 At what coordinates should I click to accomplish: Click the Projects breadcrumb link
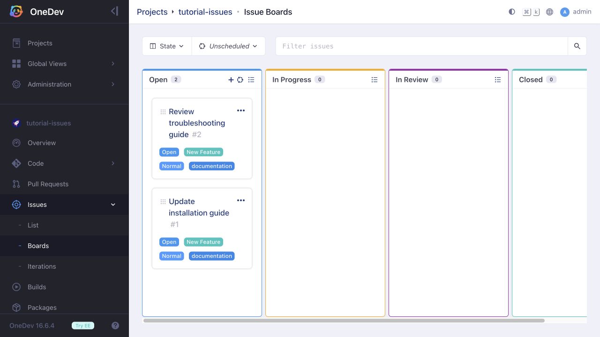(152, 12)
